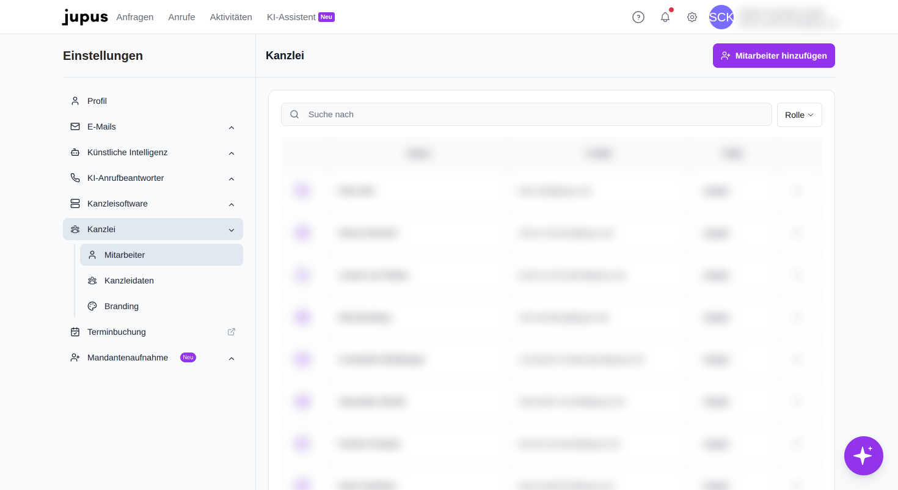
Task: Switch to the Anrufe tab
Action: 182,17
